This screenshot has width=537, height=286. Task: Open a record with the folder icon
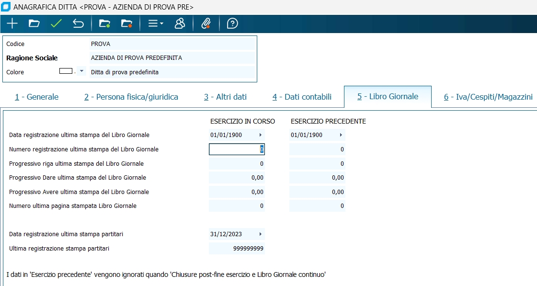[34, 23]
